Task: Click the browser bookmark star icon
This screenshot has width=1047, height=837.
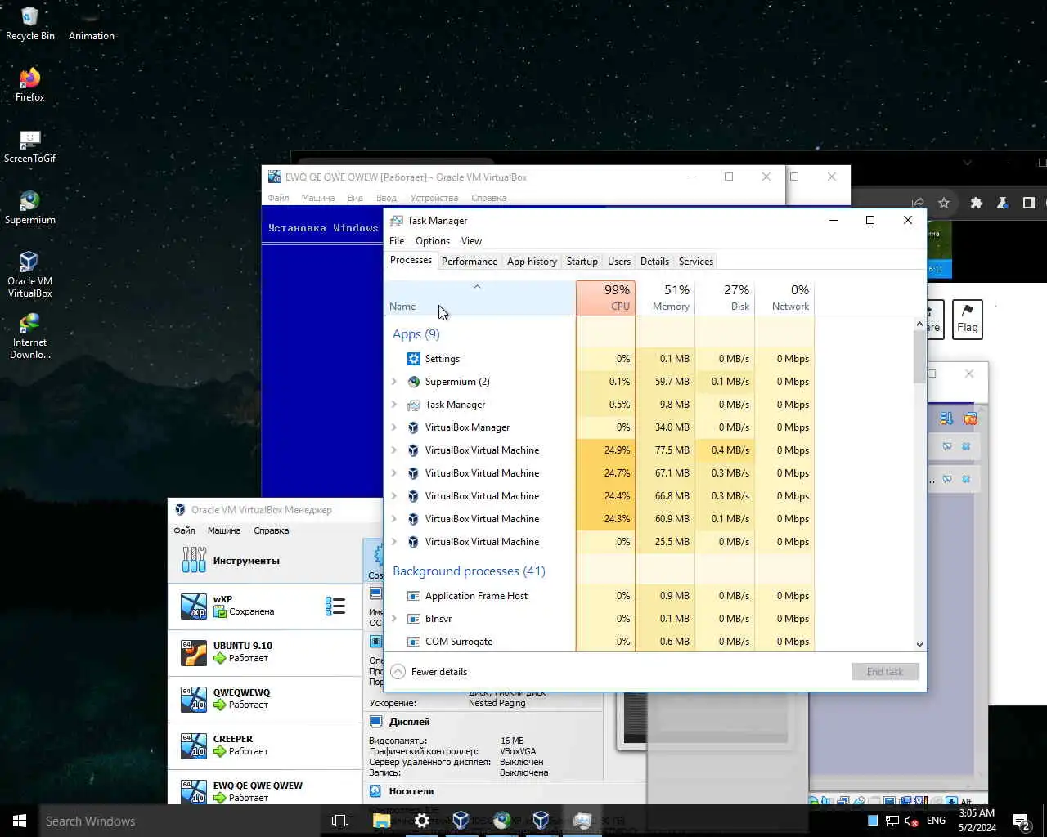Action: click(x=944, y=203)
